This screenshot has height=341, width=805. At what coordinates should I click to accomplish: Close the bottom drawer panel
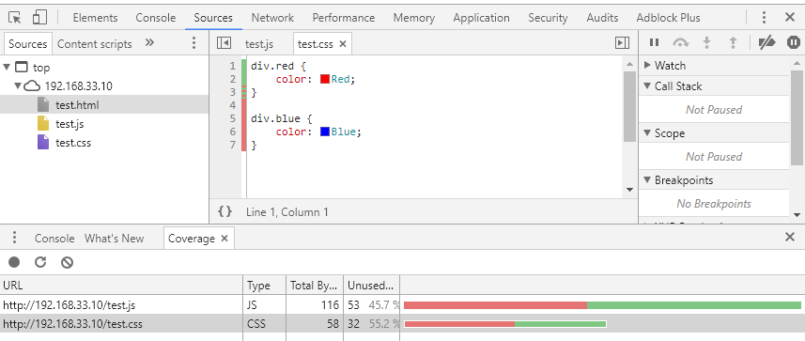pos(790,237)
